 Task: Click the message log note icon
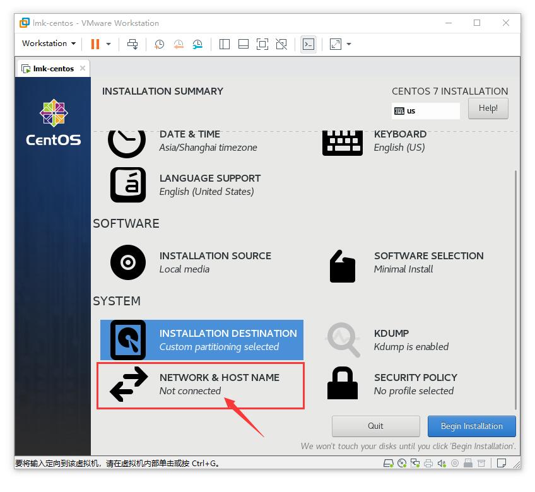click(x=501, y=464)
